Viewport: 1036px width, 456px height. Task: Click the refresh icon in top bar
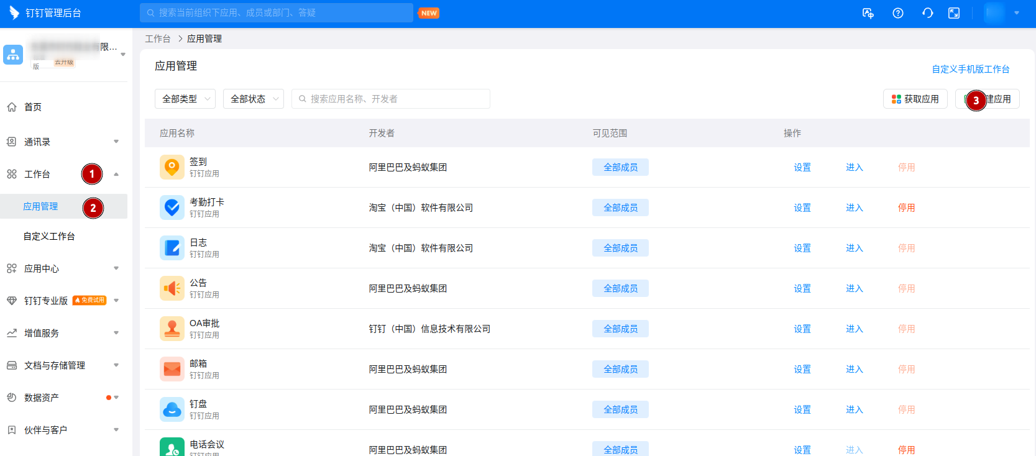click(x=927, y=13)
